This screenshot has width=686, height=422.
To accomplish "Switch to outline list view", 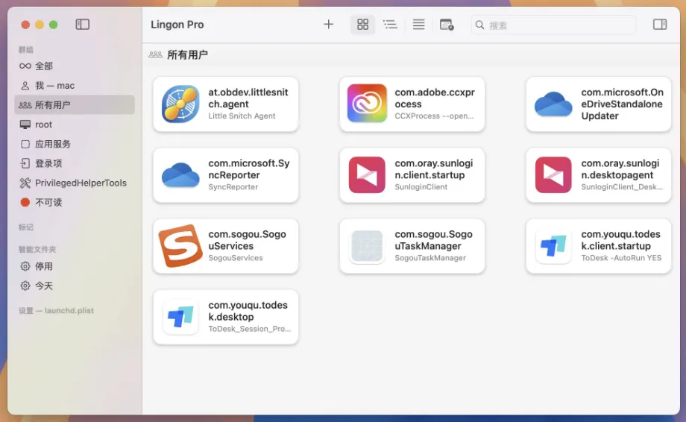I will [390, 25].
